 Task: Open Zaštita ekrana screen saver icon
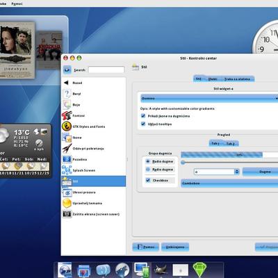pyautogui.click(x=67, y=214)
